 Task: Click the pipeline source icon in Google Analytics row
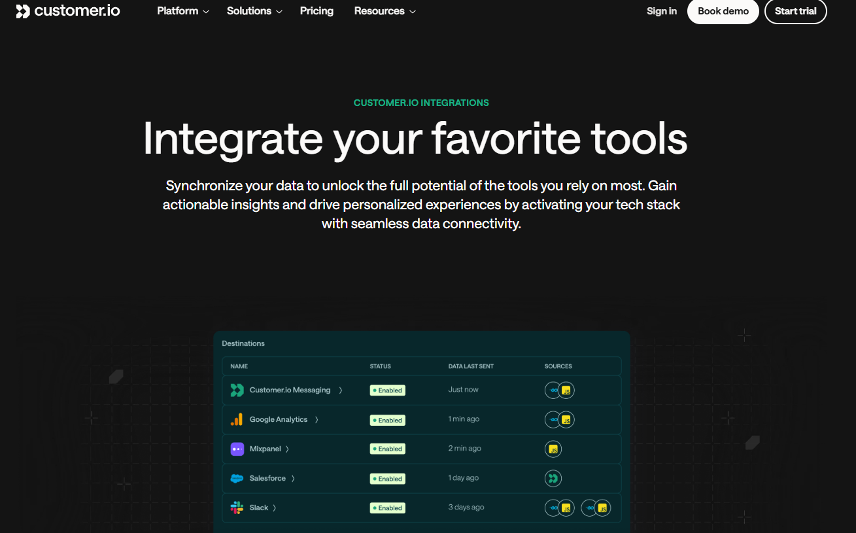point(553,420)
